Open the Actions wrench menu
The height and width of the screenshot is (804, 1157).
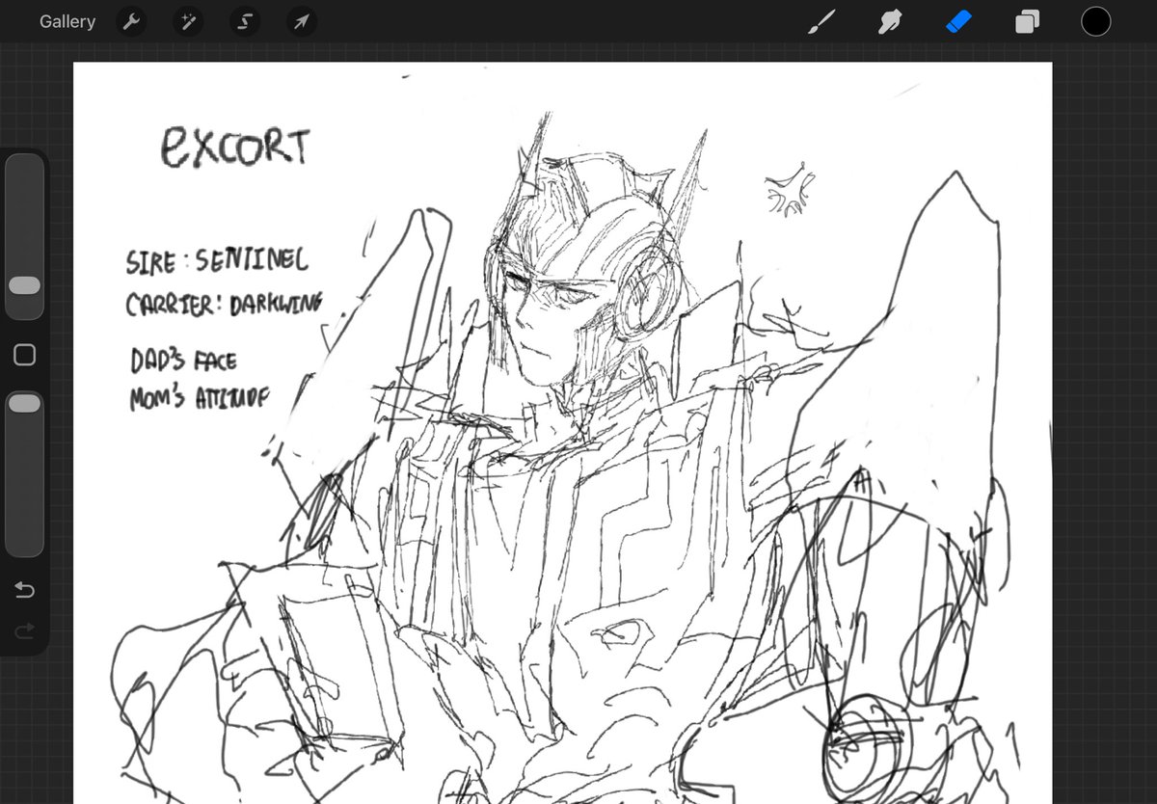131,21
